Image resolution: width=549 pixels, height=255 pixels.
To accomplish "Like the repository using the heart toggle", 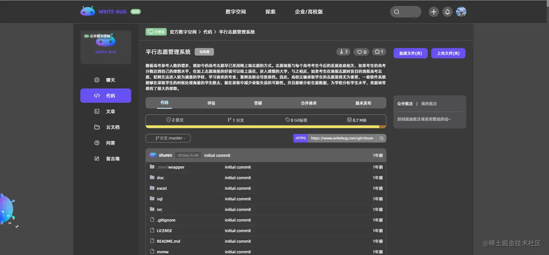I will pyautogui.click(x=361, y=52).
